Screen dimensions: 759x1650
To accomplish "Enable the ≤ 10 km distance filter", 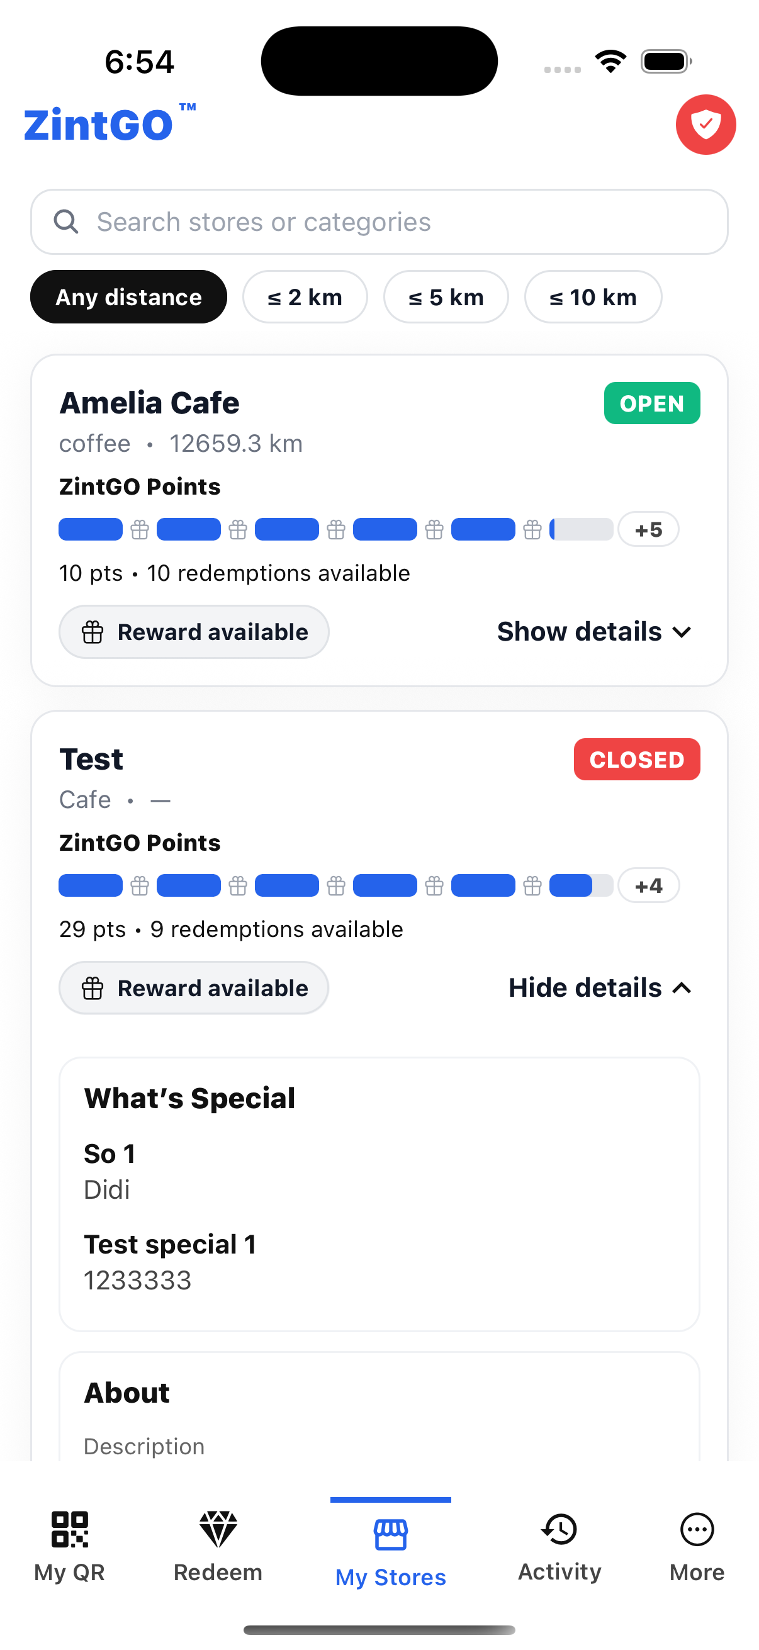I will click(592, 296).
